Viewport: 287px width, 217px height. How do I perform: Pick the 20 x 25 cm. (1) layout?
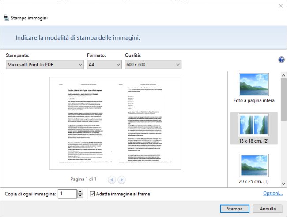click(x=254, y=168)
